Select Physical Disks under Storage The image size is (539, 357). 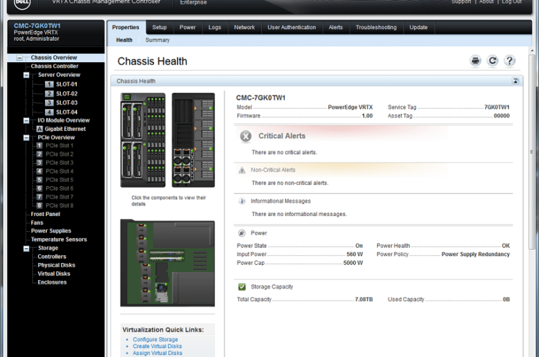pos(57,266)
